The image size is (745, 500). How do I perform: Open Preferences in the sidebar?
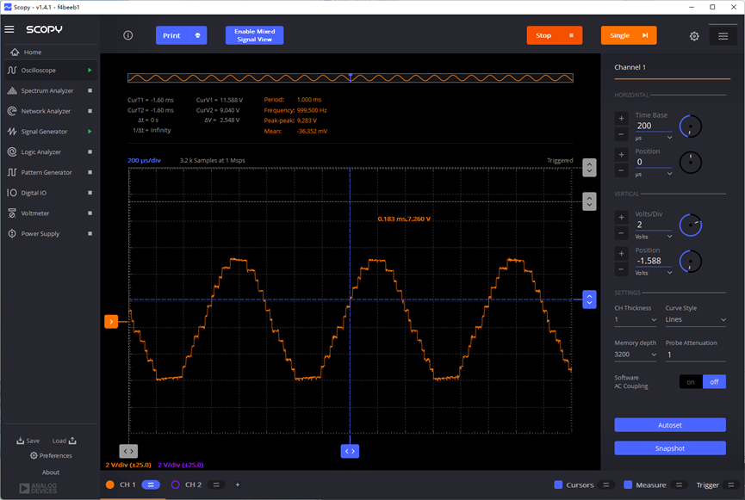click(x=51, y=455)
